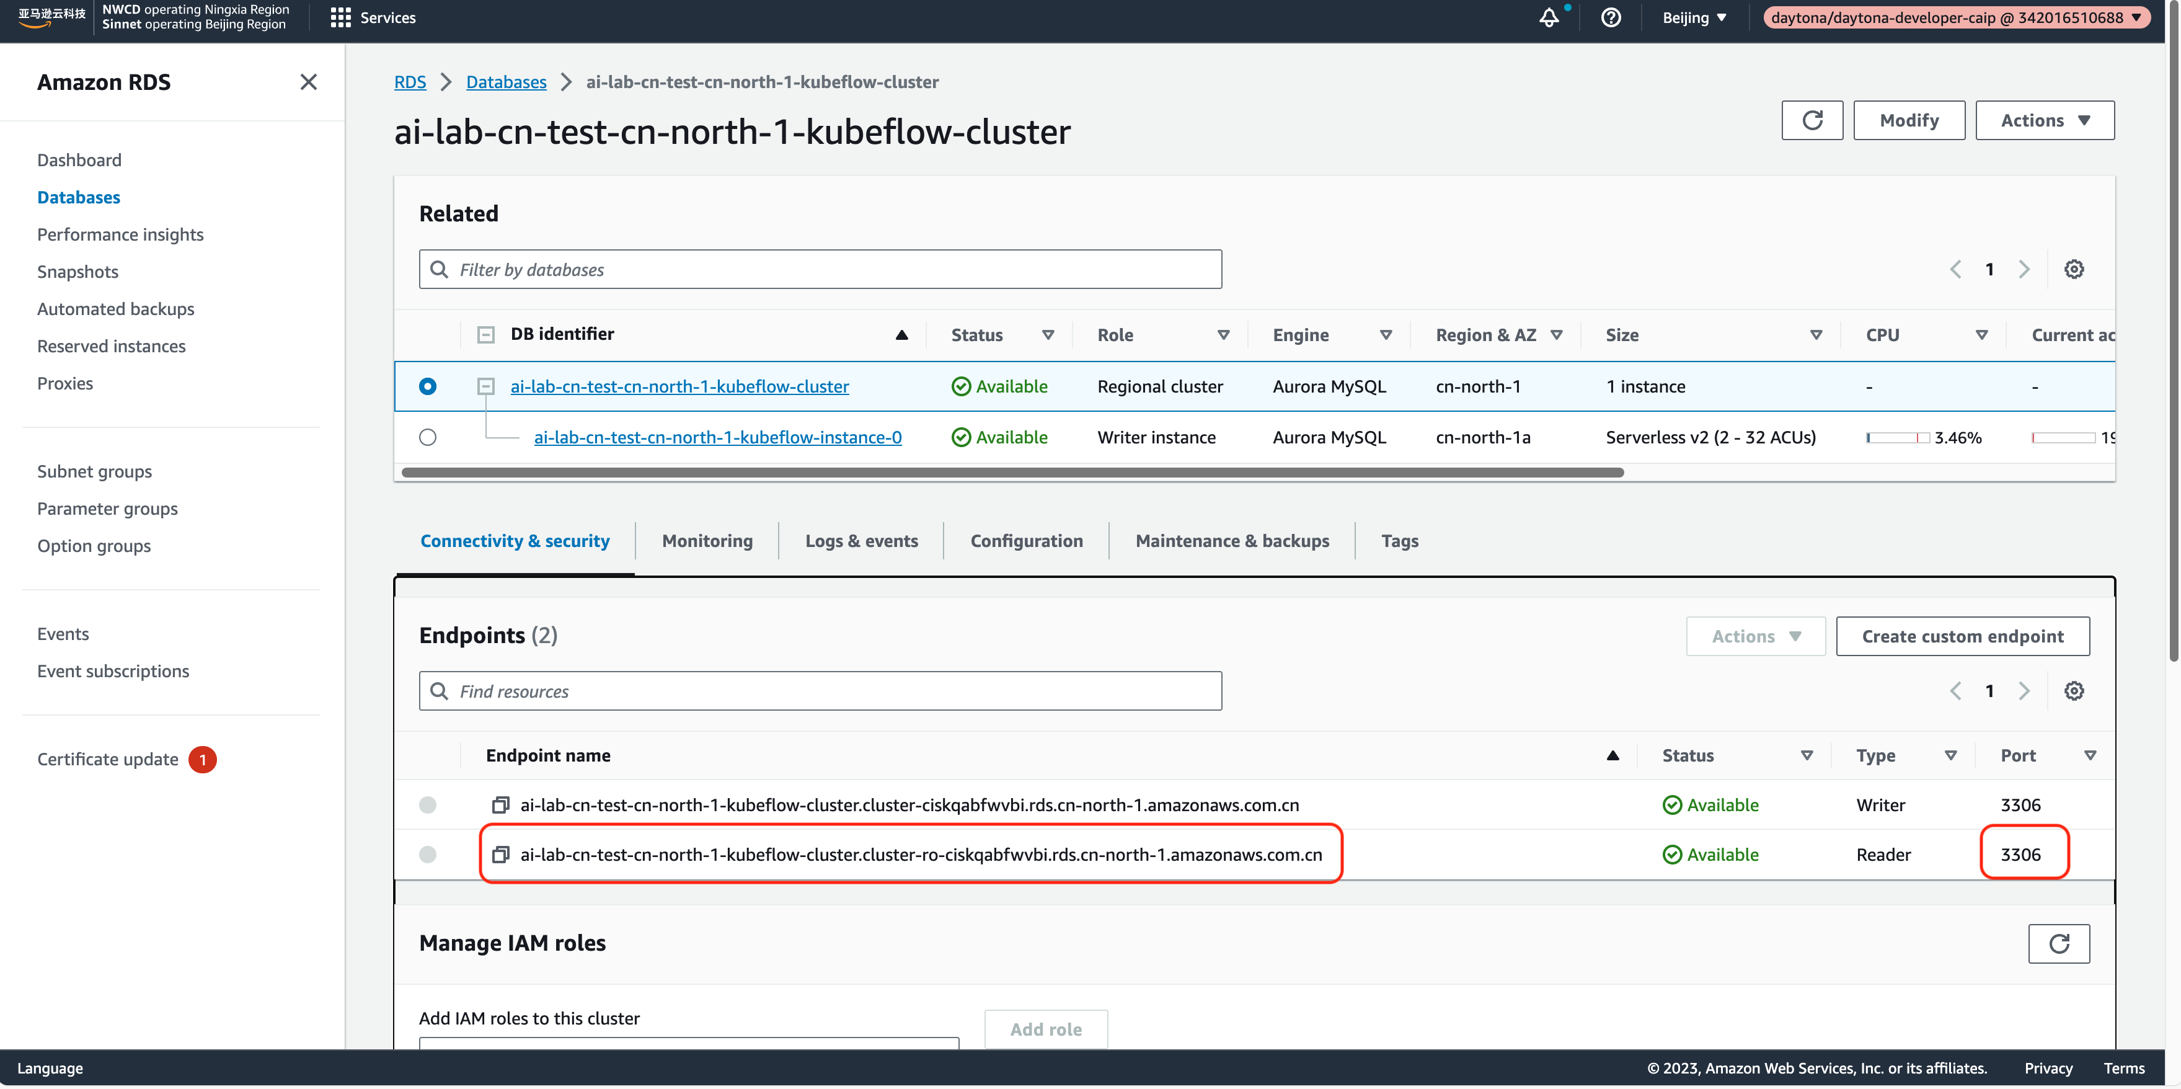Open Endpoints table settings gear icon
The image size is (2181, 1089).
pos(2074,691)
